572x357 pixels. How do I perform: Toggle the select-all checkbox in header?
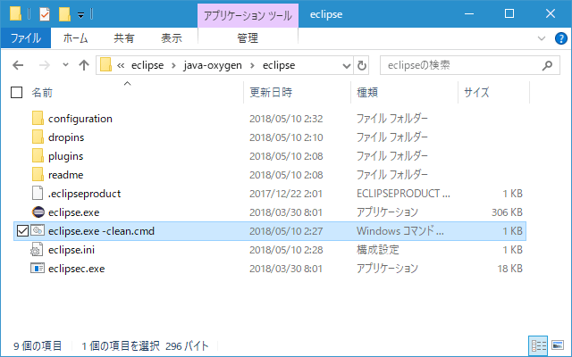(x=16, y=93)
